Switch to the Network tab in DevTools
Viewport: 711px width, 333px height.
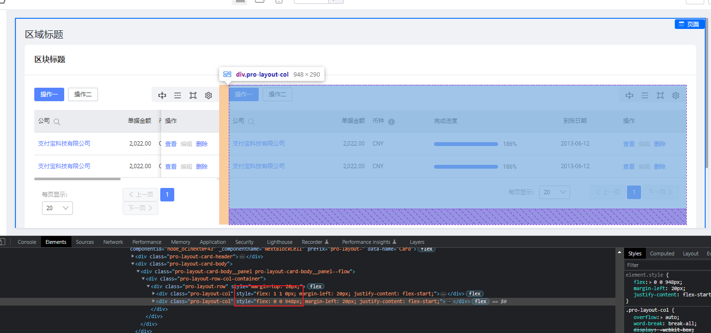113,242
